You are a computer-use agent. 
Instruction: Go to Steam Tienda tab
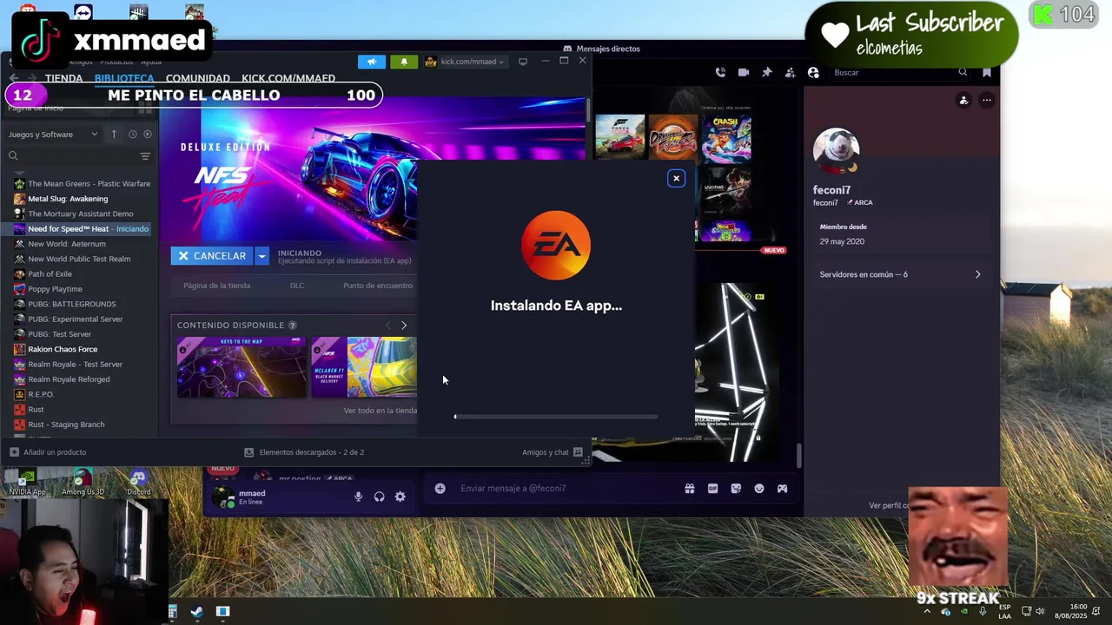pyautogui.click(x=63, y=78)
